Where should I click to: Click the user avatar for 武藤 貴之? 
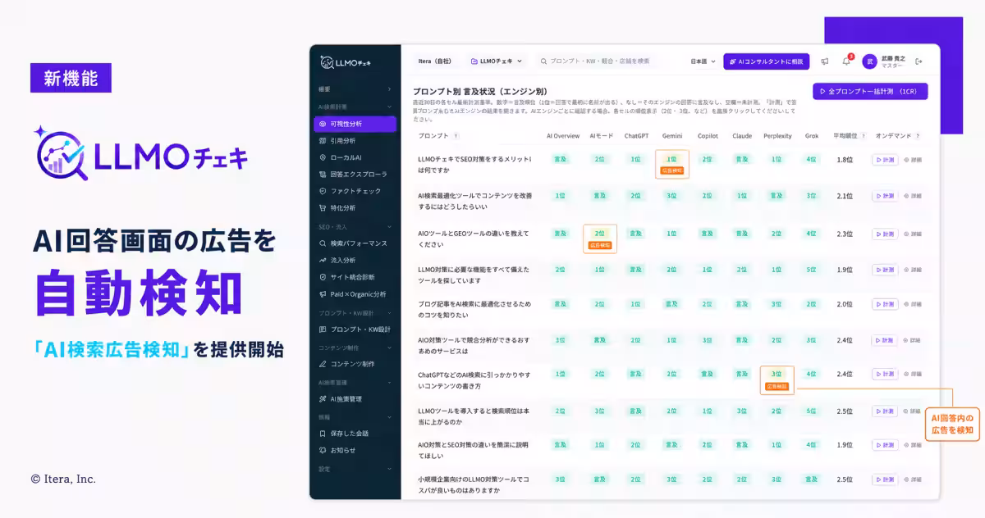pyautogui.click(x=869, y=61)
